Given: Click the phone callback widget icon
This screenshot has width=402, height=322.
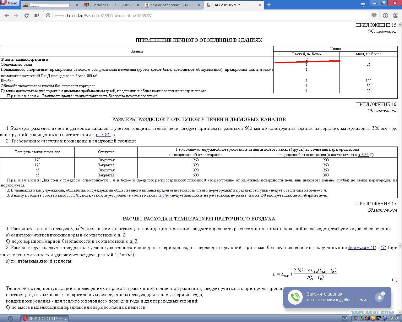Looking at the screenshot, I should tap(295, 297).
